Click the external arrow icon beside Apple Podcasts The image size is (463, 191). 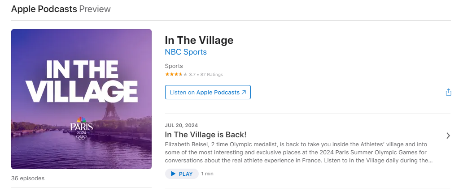pyautogui.click(x=244, y=92)
